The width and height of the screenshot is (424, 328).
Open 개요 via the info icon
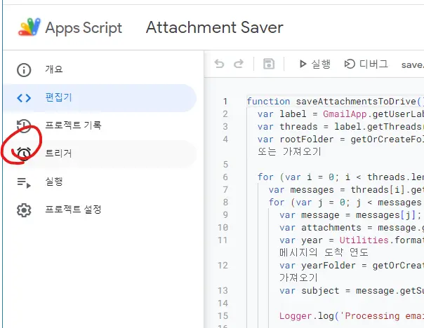25,69
